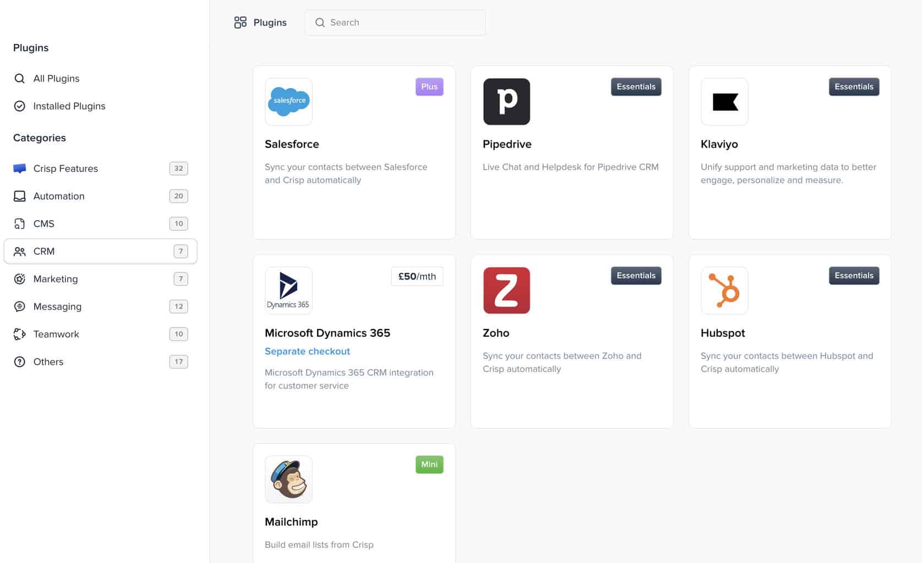
Task: Show Installed Plugins
Action: click(69, 106)
